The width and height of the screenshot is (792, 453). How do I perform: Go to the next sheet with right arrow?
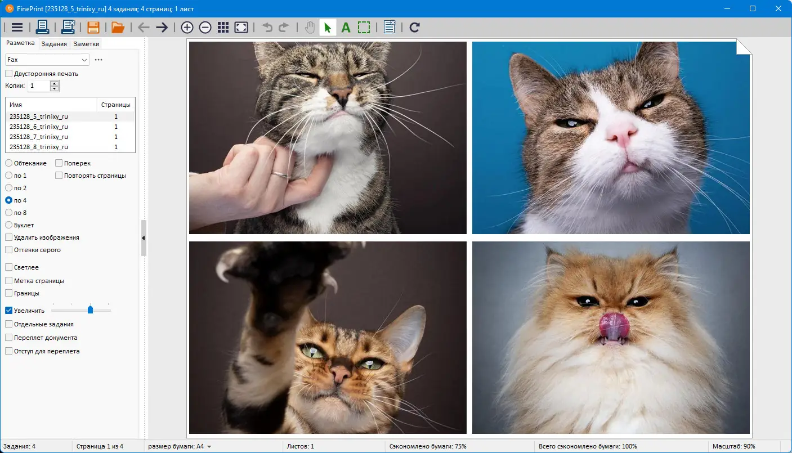coord(162,27)
